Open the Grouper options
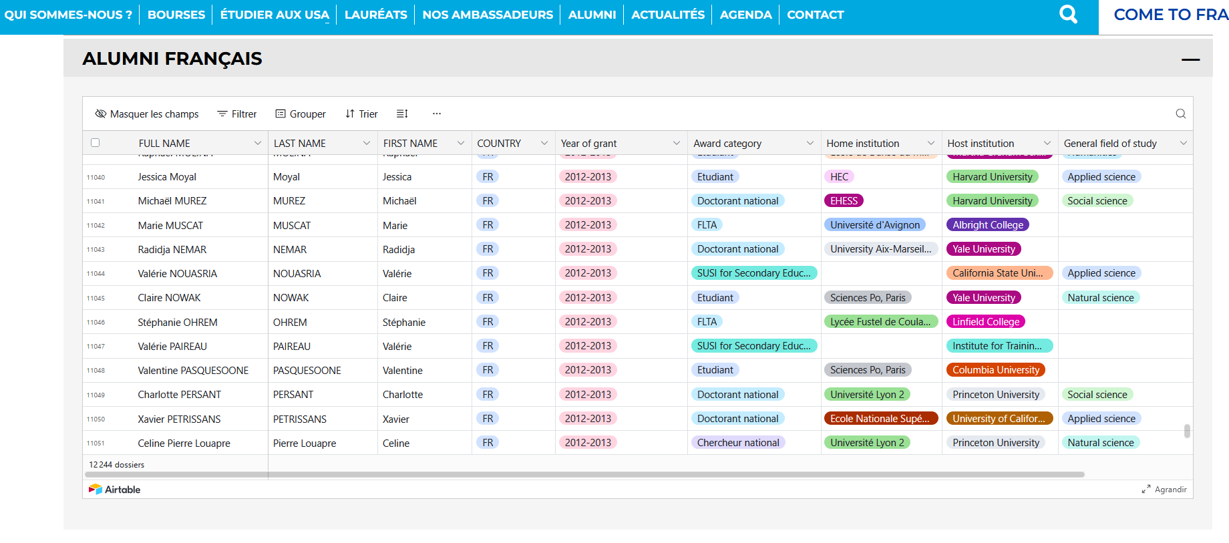This screenshot has width=1229, height=543. click(301, 114)
